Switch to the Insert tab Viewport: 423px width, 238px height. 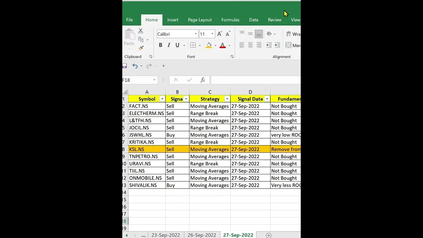point(173,20)
